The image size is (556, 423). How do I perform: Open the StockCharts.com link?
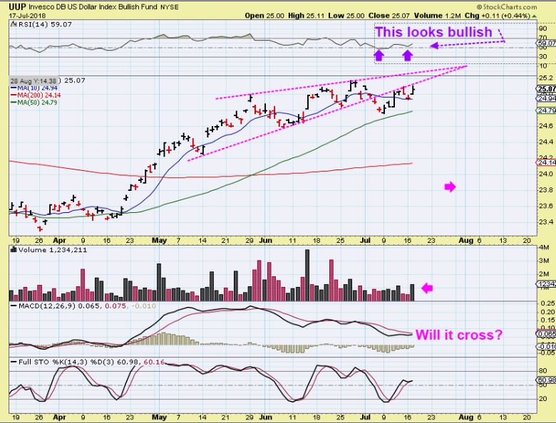[507, 6]
